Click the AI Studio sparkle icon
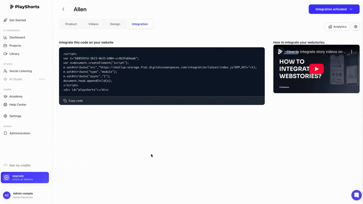The height and width of the screenshot is (204, 363). coord(5,79)
